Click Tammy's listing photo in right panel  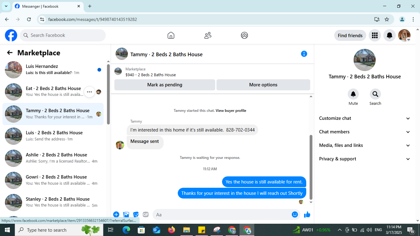coord(365,60)
